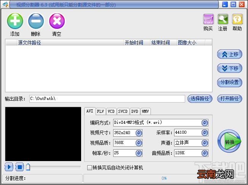Viewport: 248px width, 185px height.
Task: Switch to the FLV tab
Action: [101, 111]
